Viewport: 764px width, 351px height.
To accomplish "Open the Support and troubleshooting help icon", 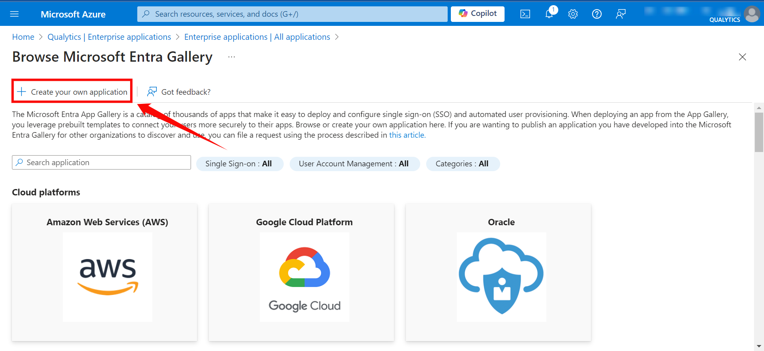I will (597, 14).
